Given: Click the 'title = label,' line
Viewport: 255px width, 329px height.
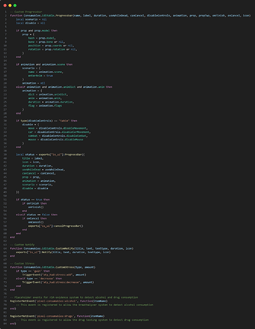Looking at the screenshot, I should pyautogui.click(x=33, y=158).
